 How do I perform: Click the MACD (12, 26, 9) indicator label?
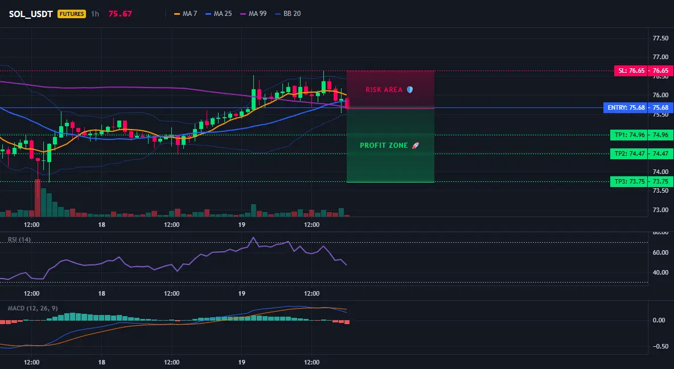(x=32, y=308)
